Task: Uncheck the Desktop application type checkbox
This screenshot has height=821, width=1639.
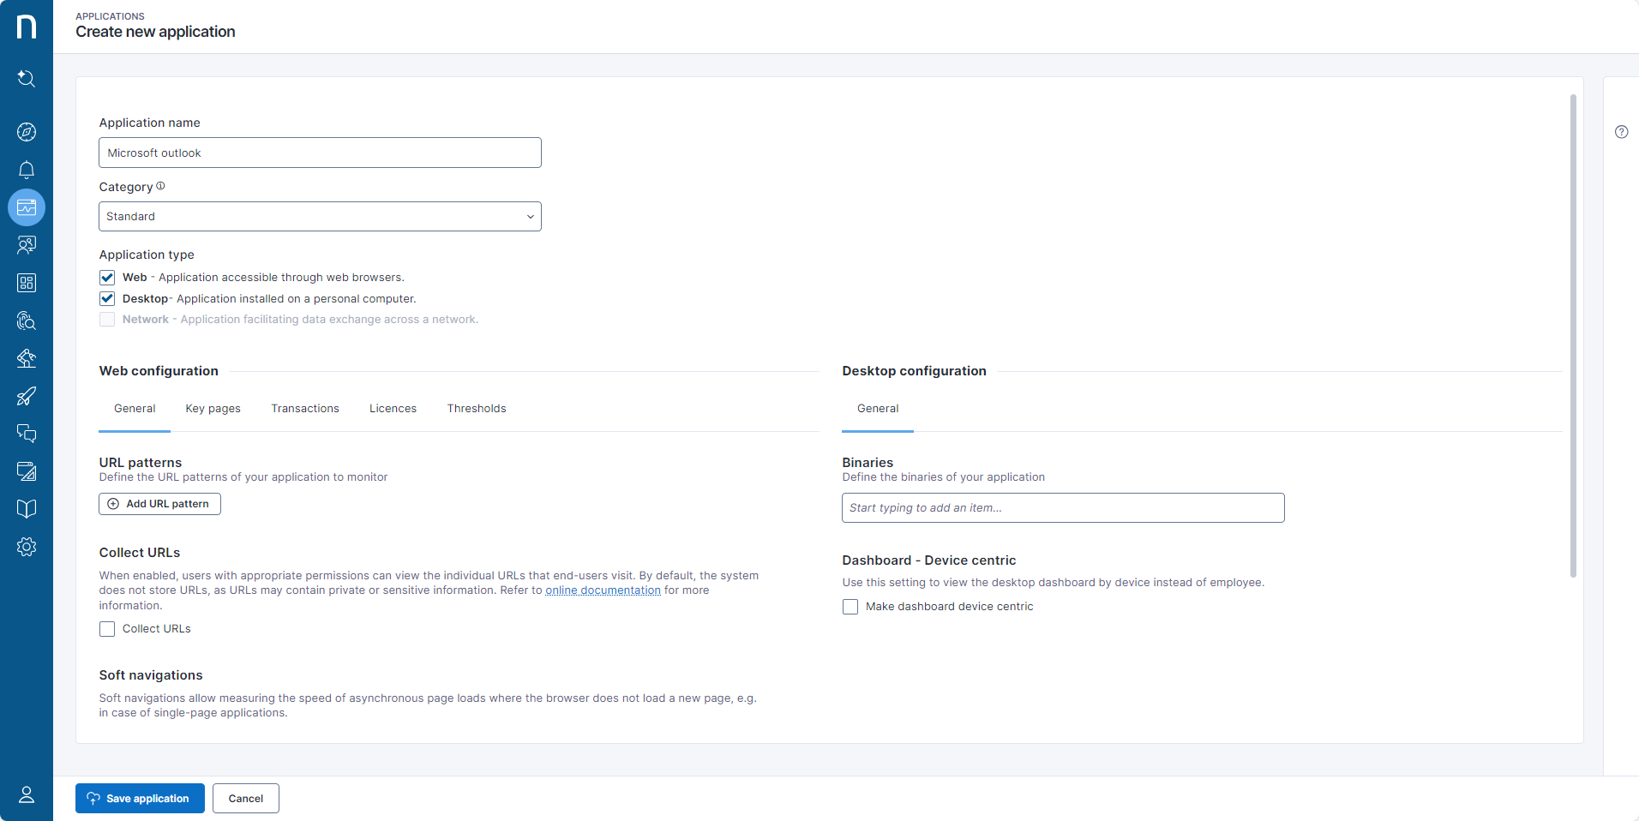Action: [x=107, y=299]
